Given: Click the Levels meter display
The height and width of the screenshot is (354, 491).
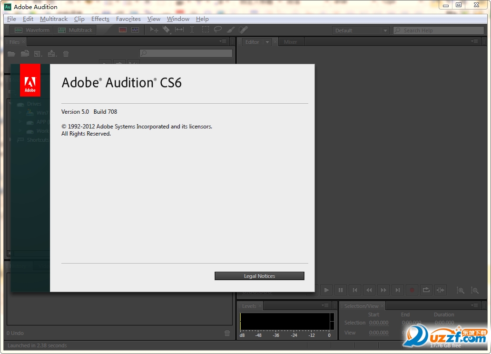Looking at the screenshot, I should pyautogui.click(x=287, y=322).
